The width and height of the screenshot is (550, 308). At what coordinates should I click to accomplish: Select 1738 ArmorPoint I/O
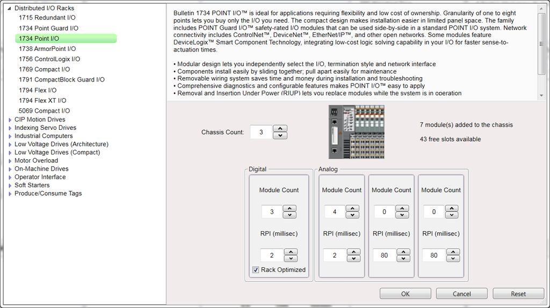point(47,49)
